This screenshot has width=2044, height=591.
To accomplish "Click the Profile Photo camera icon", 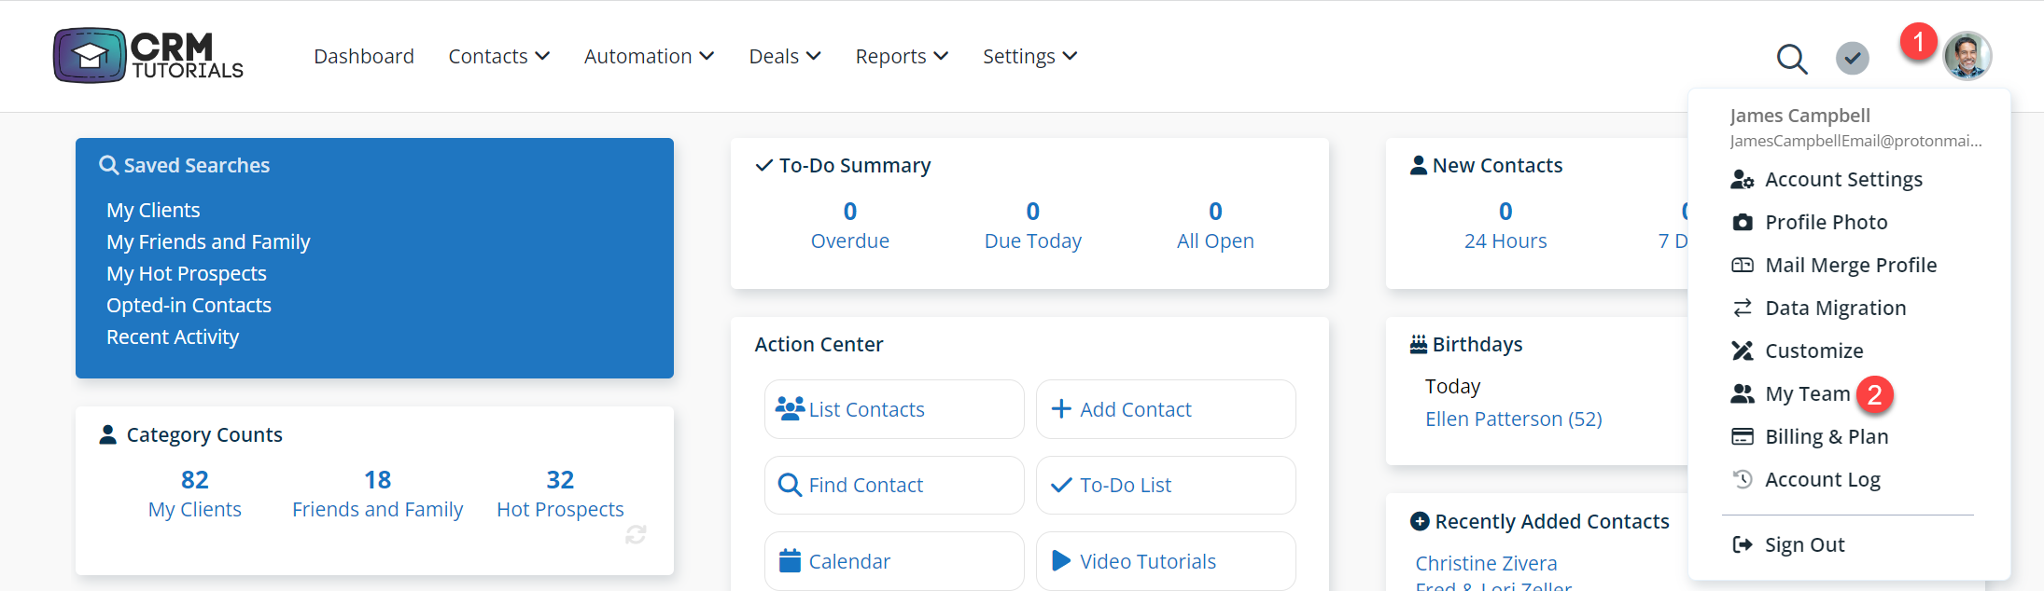I will [1742, 223].
